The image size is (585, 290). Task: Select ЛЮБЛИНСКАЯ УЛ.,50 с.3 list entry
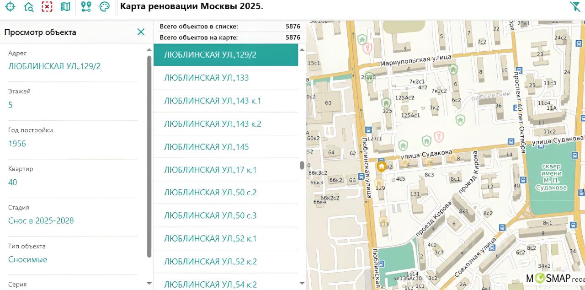coord(226,215)
